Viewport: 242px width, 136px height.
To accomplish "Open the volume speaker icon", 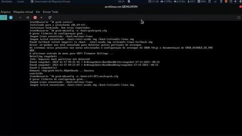I will [x=236, y=2].
